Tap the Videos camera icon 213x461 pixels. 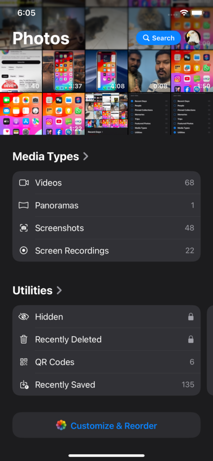pyautogui.click(x=24, y=183)
